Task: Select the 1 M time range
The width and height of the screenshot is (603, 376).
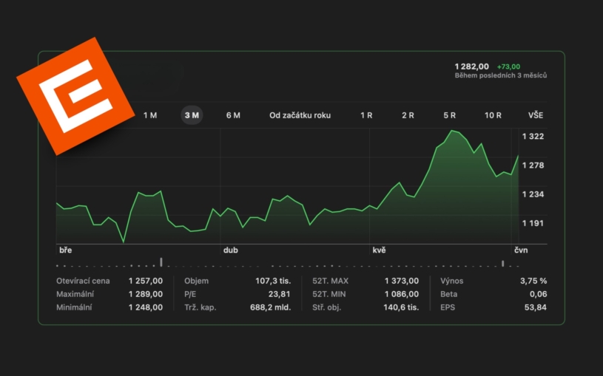Action: pos(150,115)
